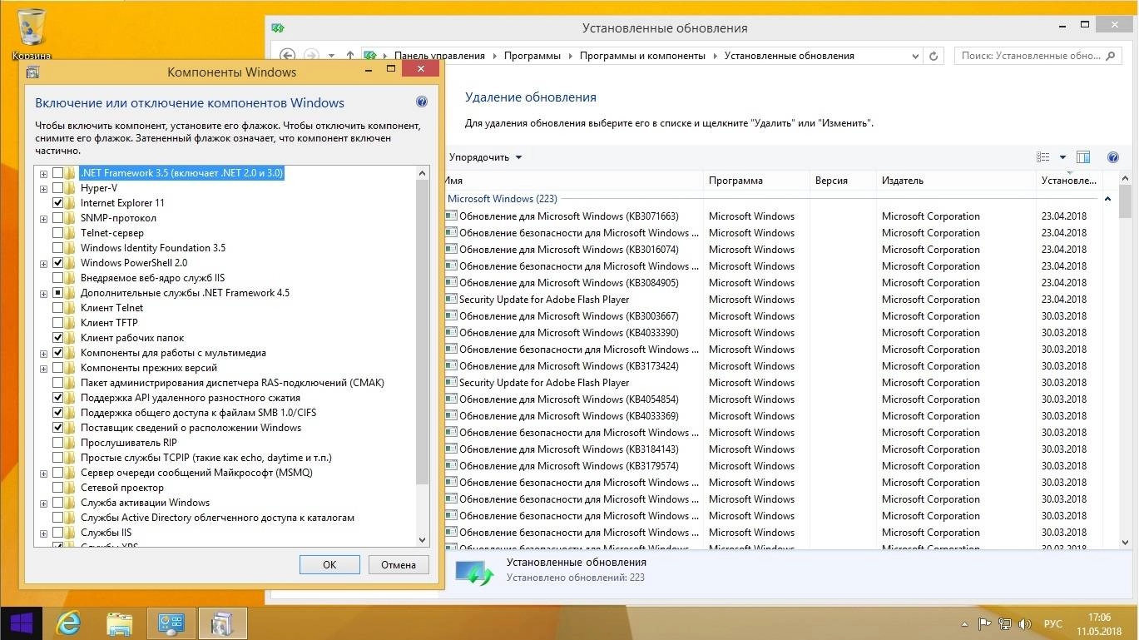Expand .NET Framework 4.5 additional services
The image size is (1139, 640).
tap(43, 294)
